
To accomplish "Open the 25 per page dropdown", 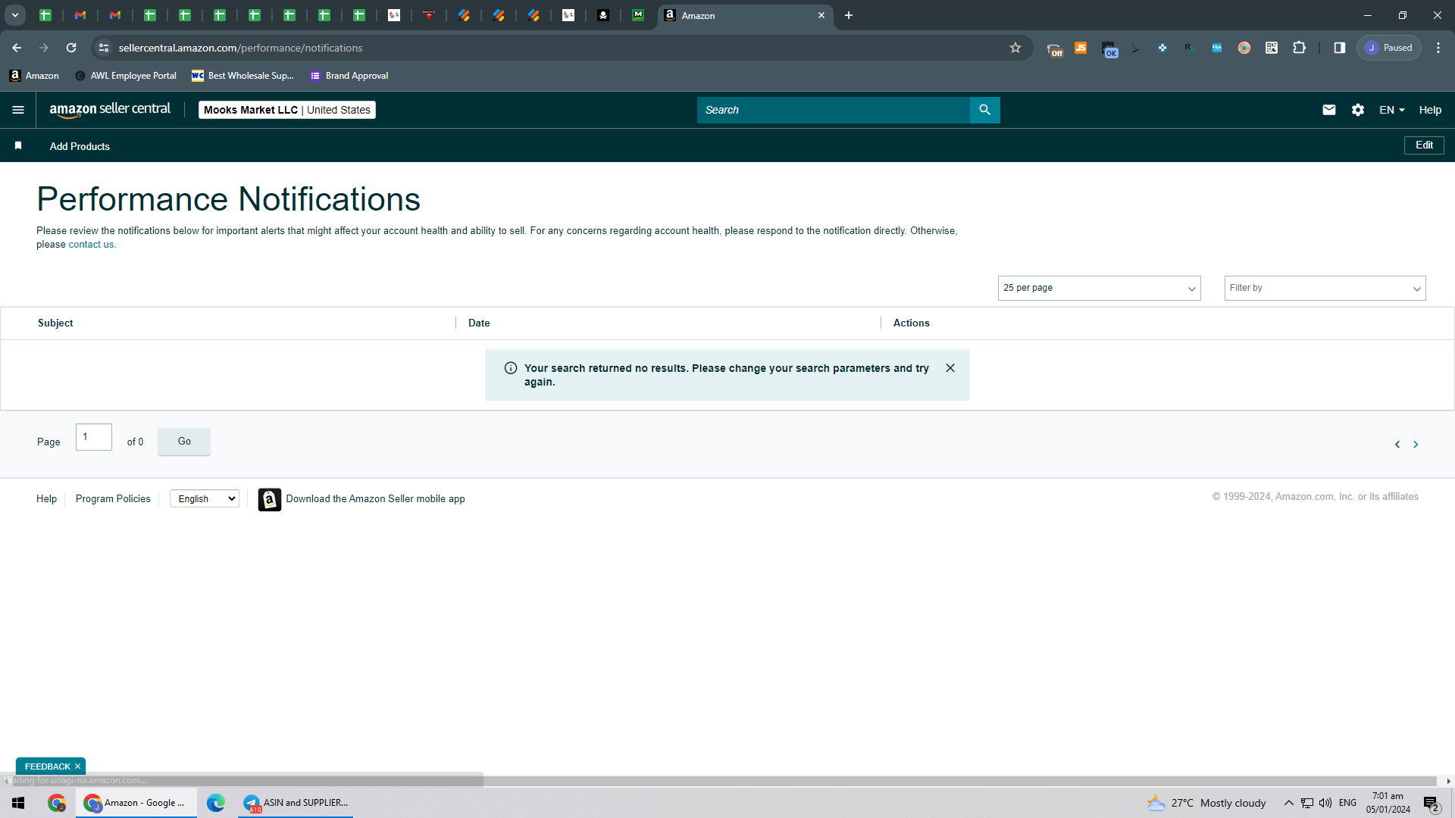I will (x=1099, y=288).
